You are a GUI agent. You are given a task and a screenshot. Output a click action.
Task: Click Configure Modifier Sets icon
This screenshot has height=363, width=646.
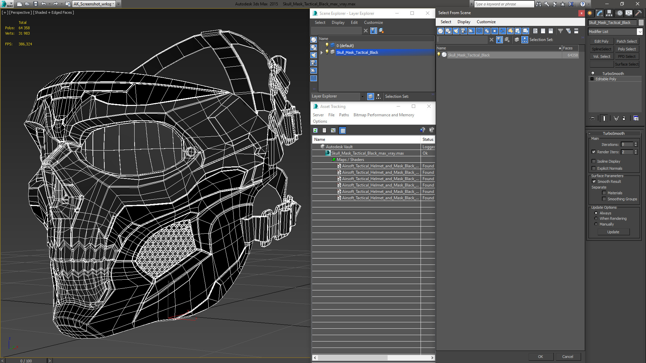(x=636, y=118)
